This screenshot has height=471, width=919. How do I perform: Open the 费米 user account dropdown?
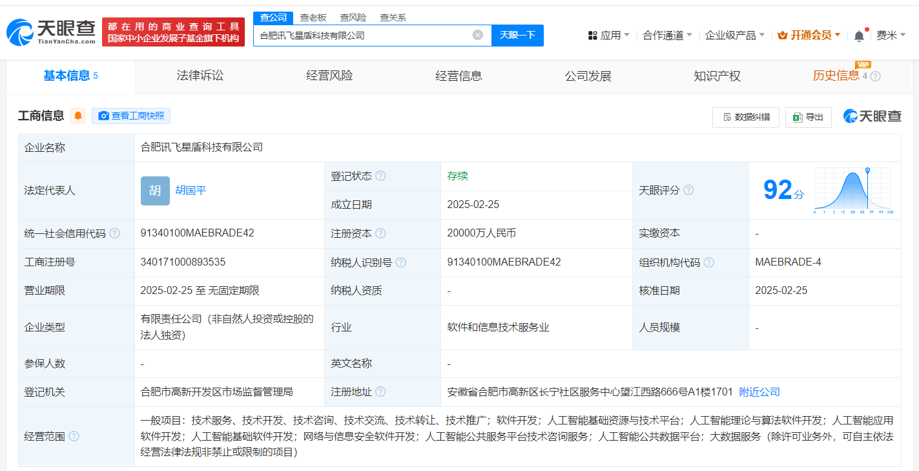(x=891, y=36)
